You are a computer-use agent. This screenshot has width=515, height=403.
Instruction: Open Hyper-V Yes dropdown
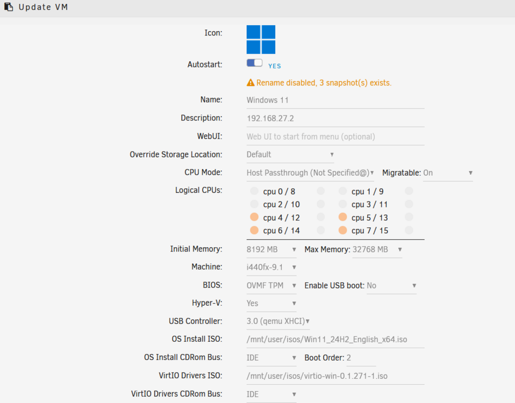tap(271, 303)
